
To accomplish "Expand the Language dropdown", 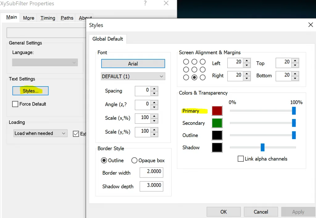I will pos(45,62).
